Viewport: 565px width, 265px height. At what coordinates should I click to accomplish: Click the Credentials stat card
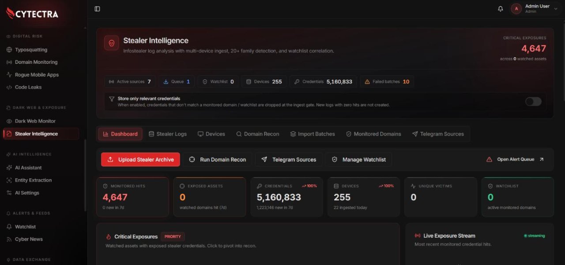tap(286, 197)
